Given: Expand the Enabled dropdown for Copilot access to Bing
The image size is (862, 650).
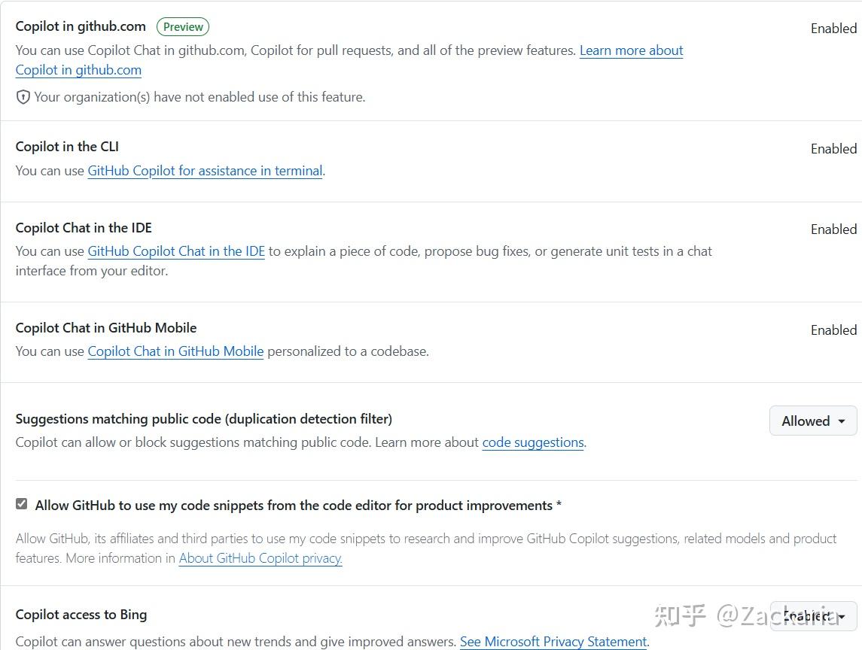Looking at the screenshot, I should (x=813, y=616).
